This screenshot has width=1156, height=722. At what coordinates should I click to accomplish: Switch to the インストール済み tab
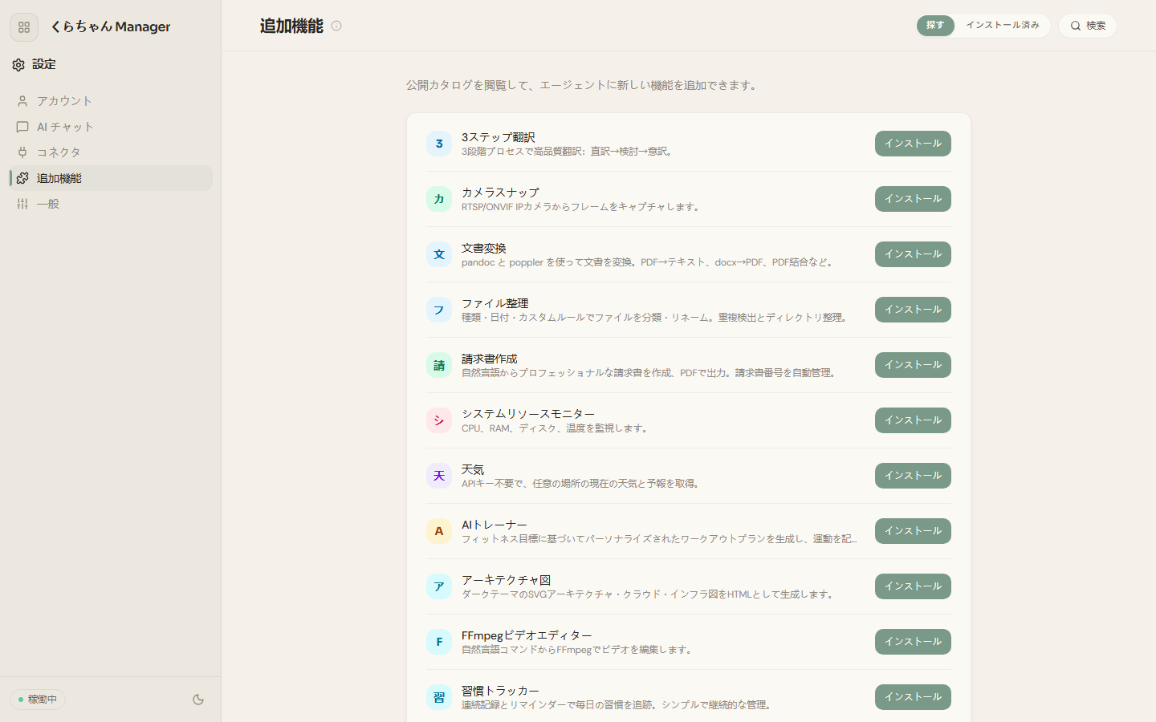coord(1003,26)
